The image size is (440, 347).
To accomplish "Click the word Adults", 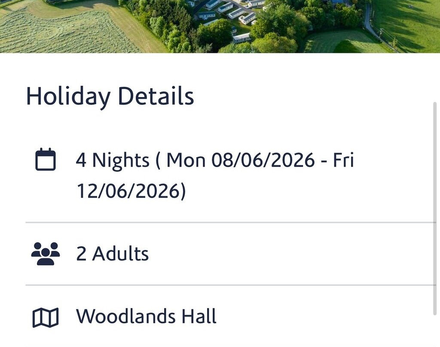I will tap(120, 253).
